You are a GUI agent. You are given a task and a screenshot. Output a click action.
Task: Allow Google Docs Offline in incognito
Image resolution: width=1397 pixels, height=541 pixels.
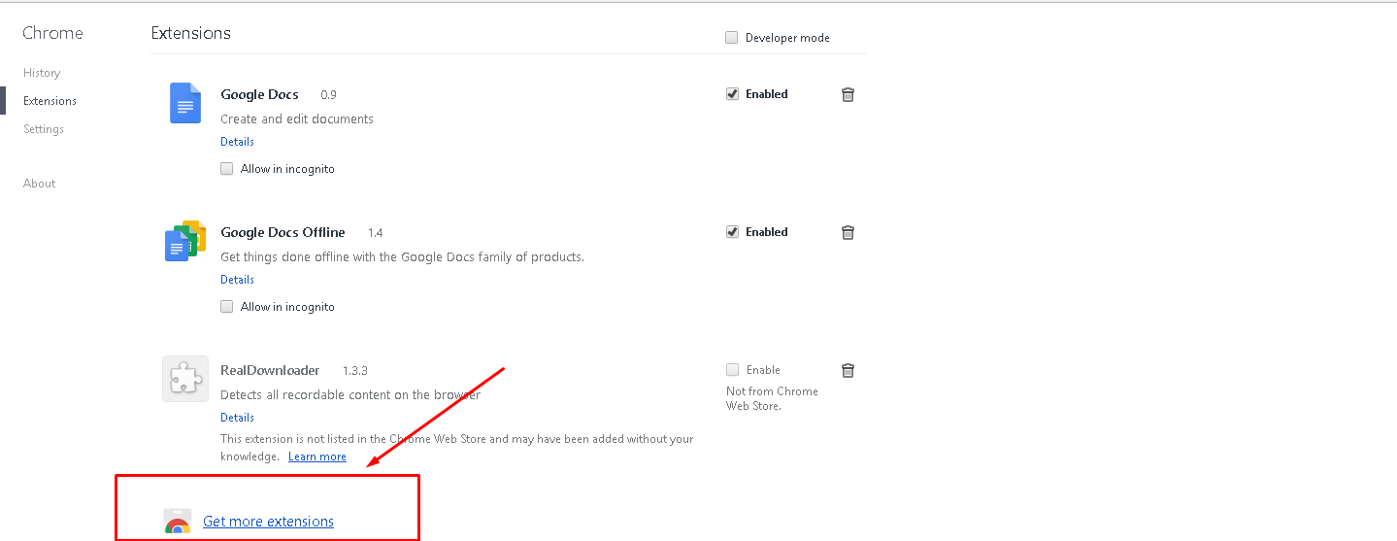(x=227, y=307)
